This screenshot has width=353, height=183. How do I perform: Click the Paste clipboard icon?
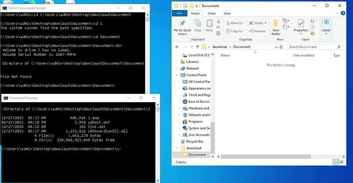pyautogui.click(x=210, y=23)
